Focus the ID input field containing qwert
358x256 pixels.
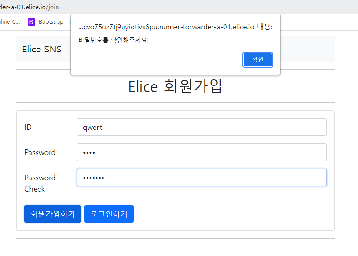202,127
